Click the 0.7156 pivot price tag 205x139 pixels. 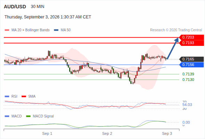coord(191,65)
